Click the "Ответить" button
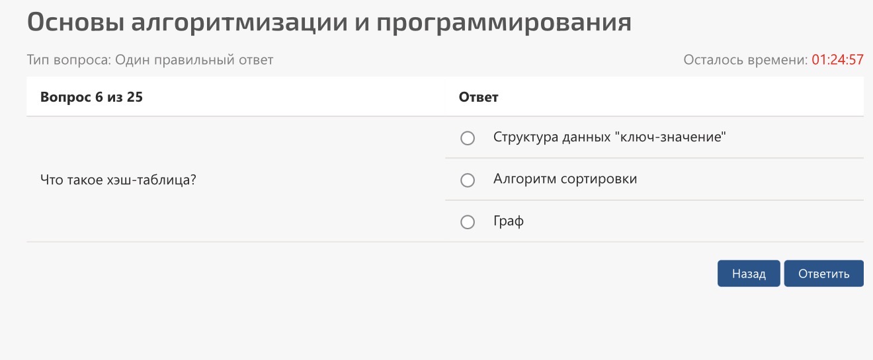 click(x=823, y=273)
